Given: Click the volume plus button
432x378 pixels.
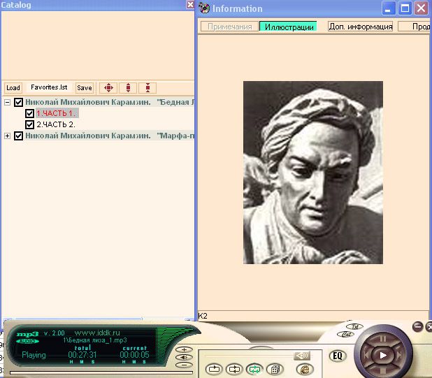Looking at the screenshot, I should [184, 349].
